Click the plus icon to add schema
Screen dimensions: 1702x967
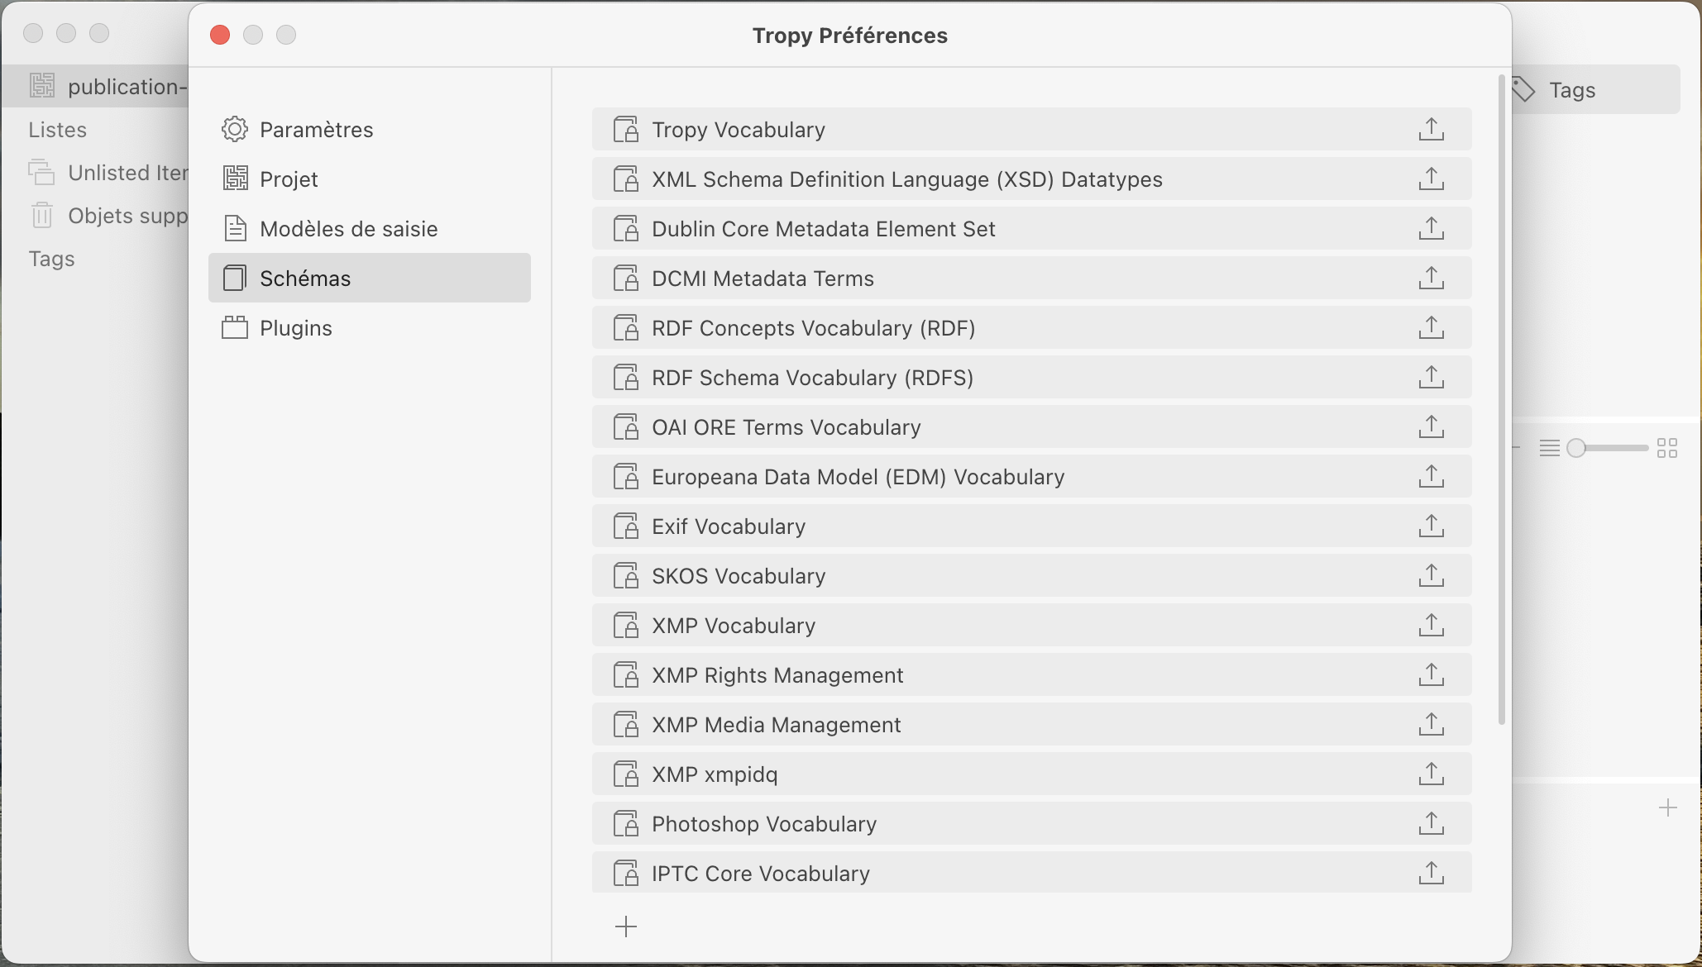tap(626, 927)
